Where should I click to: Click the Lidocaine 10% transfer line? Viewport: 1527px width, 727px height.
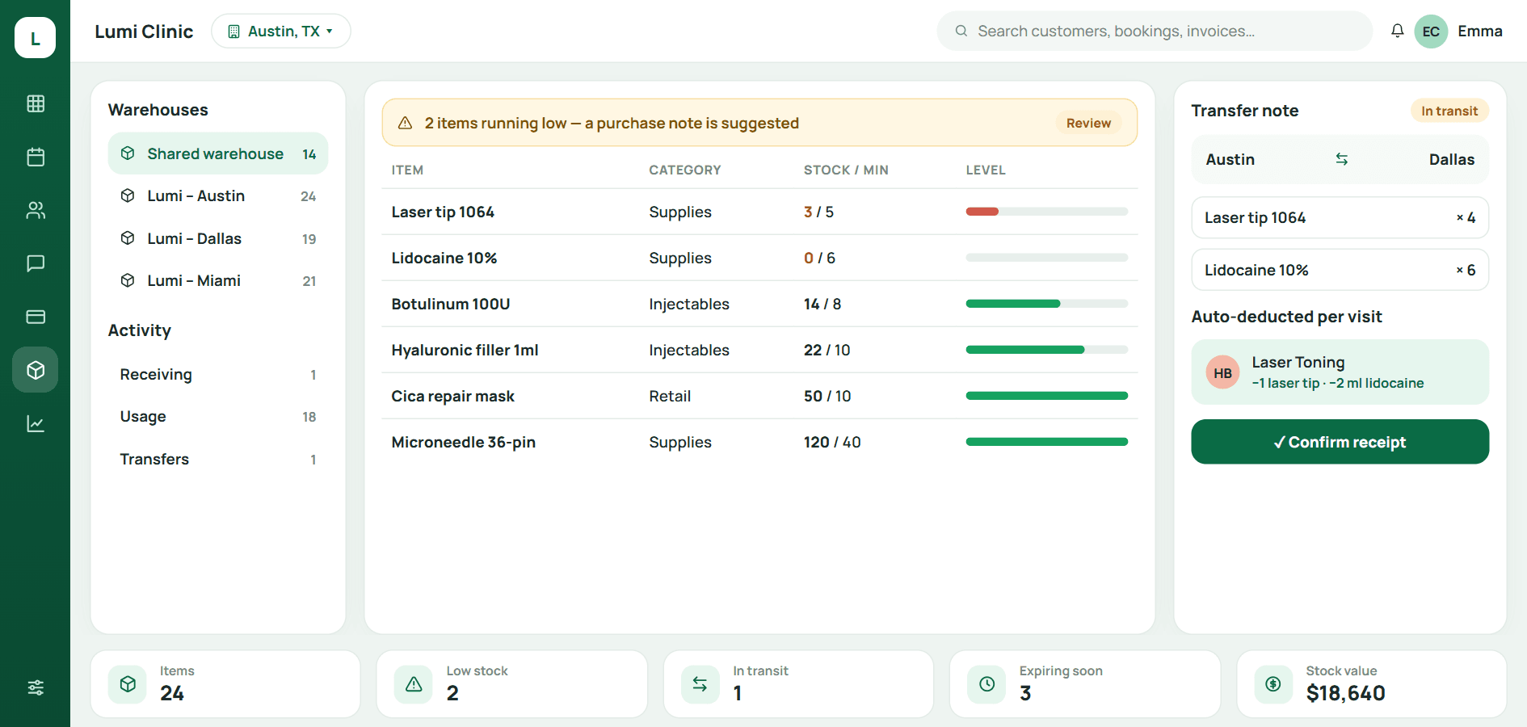1340,270
